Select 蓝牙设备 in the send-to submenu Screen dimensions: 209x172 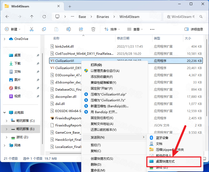(175, 138)
